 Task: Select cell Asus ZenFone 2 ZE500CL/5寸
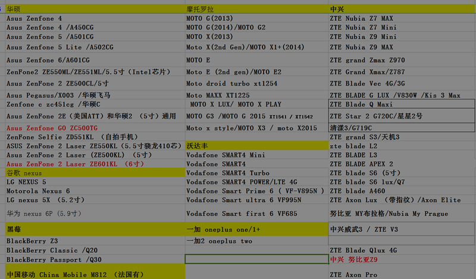tap(95, 83)
